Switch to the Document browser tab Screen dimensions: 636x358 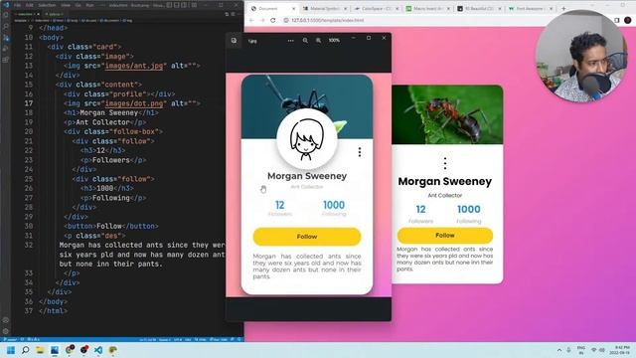[272, 9]
